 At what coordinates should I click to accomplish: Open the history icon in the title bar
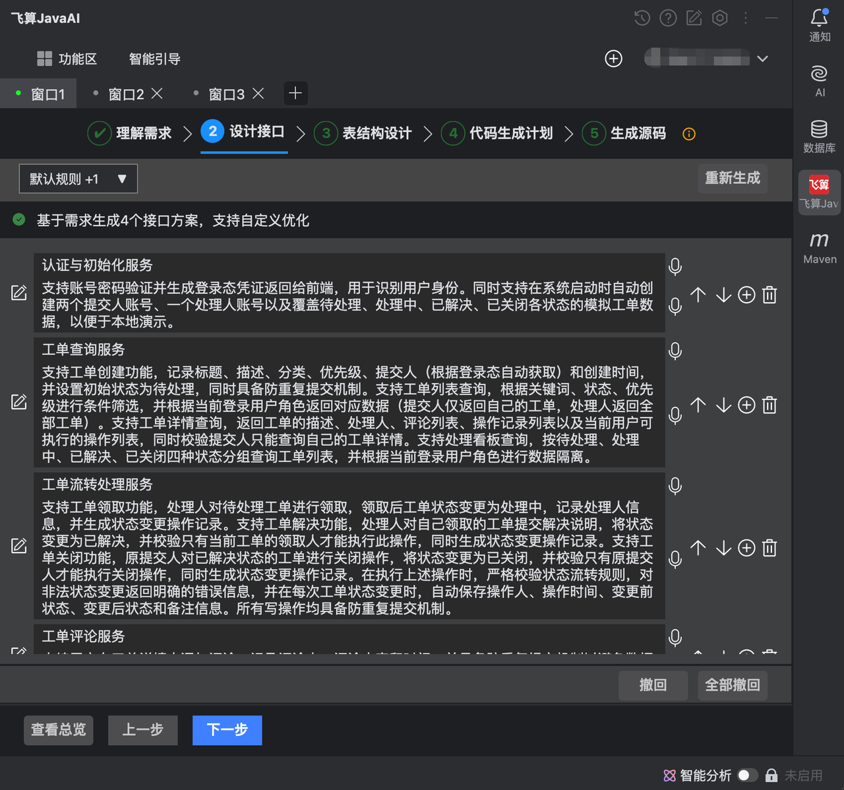pyautogui.click(x=642, y=18)
